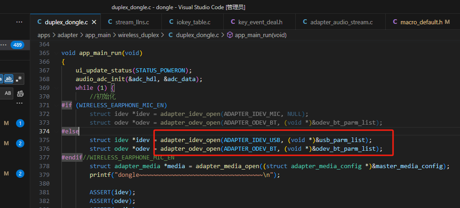The height and width of the screenshot is (208, 460).
Task: Click 'ASSERT(odev);' on line 382
Action: click(113, 201)
